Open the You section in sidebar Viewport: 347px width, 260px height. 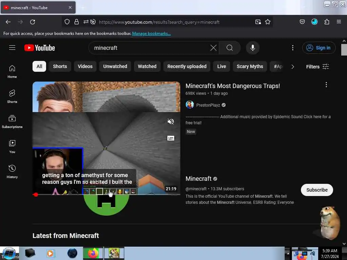(x=12, y=147)
